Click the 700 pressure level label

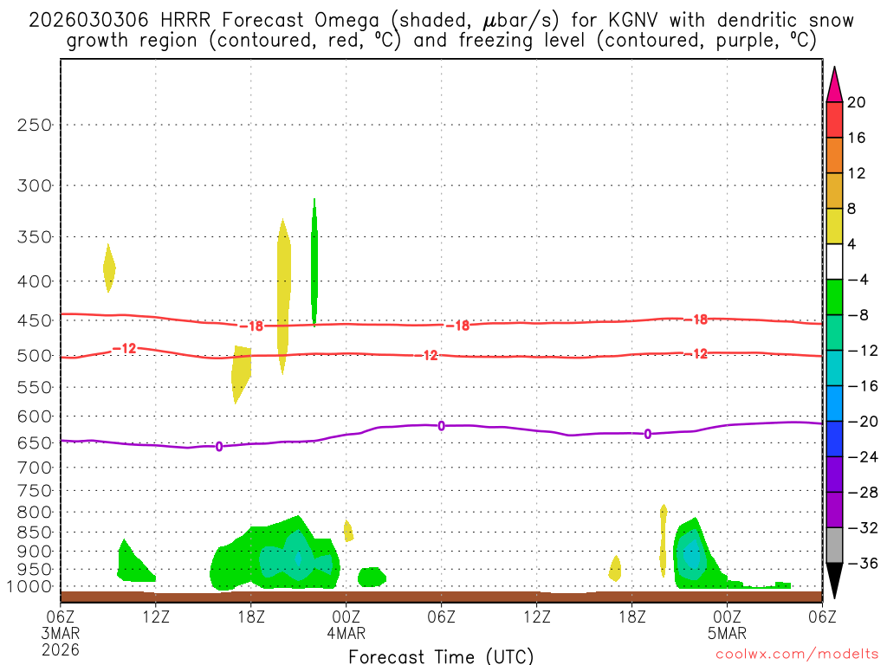pyautogui.click(x=35, y=468)
